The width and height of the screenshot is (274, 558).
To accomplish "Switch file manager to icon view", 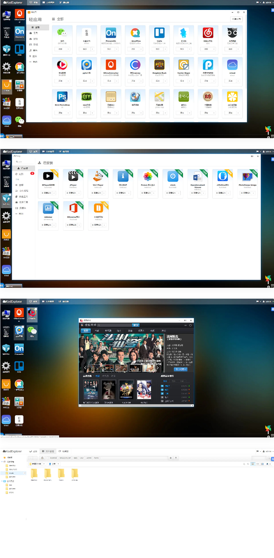I will click(x=253, y=464).
